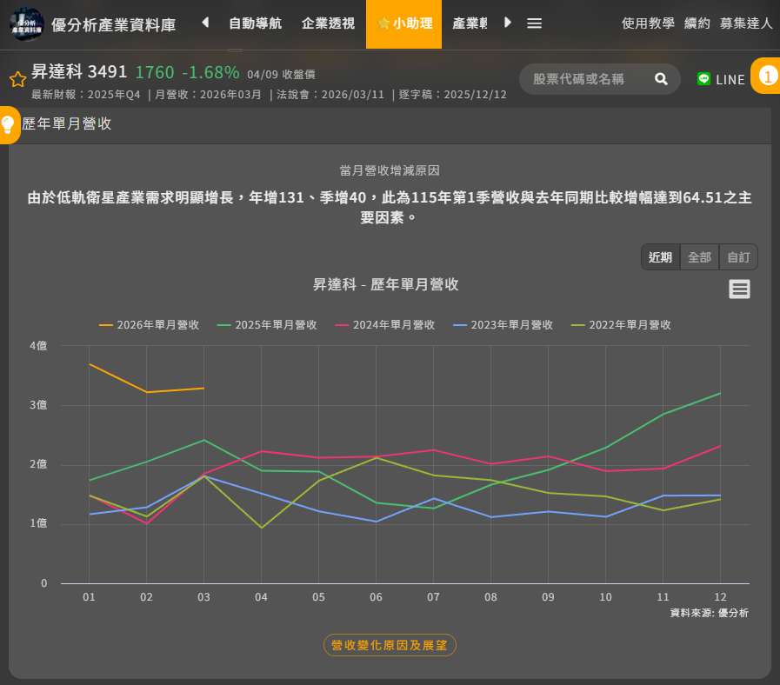This screenshot has width=780, height=685.
Task: Select the 近期 time range
Action: point(660,257)
